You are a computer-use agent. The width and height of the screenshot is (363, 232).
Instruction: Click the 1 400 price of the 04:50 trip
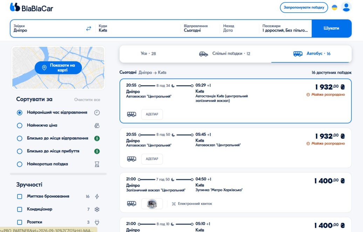(x=330, y=181)
